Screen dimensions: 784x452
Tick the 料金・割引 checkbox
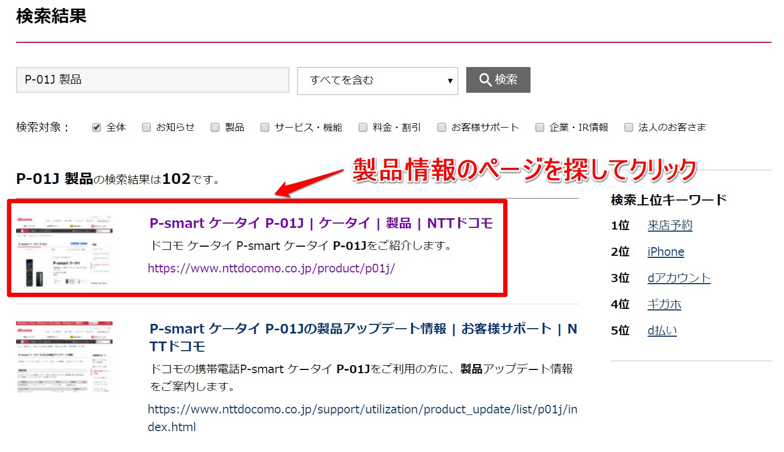(x=363, y=127)
